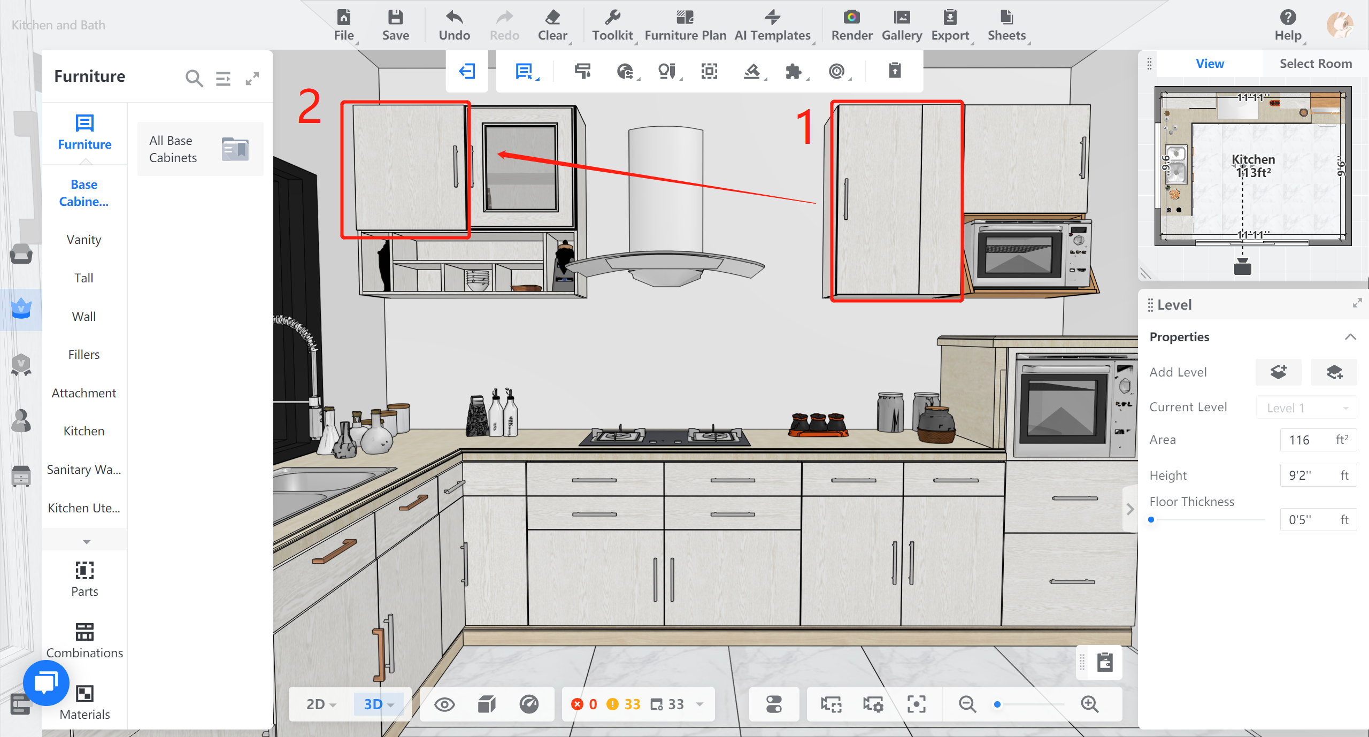
Task: Open the Combinations icon in sidebar
Action: 84,632
